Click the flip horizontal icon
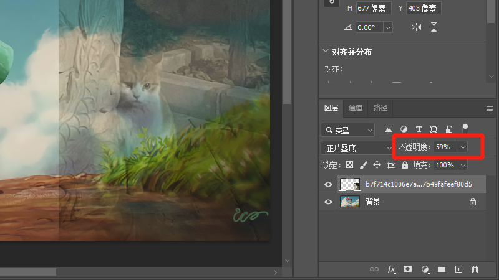This screenshot has height=280, width=499. coord(416,27)
